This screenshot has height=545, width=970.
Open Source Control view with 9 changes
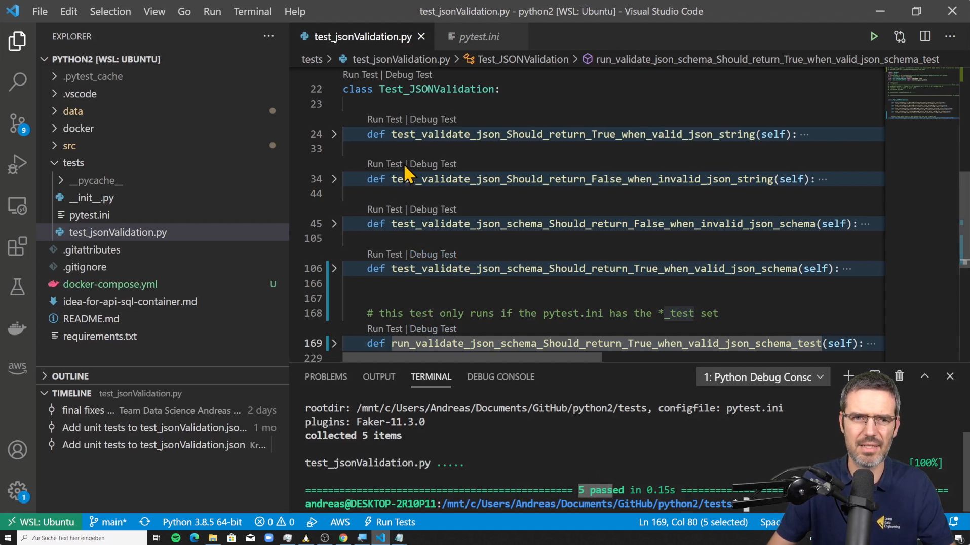click(x=17, y=123)
